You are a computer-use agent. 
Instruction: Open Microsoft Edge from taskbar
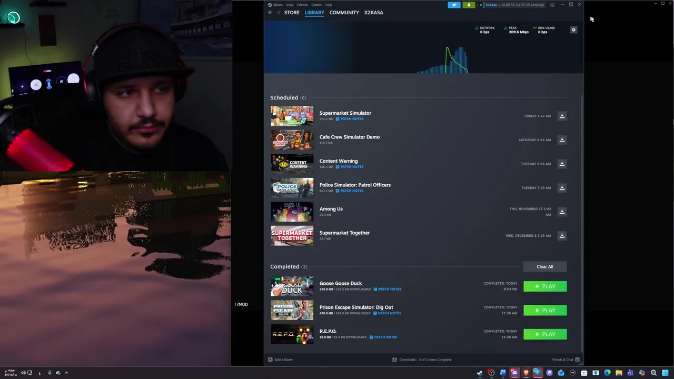pyautogui.click(x=607, y=373)
